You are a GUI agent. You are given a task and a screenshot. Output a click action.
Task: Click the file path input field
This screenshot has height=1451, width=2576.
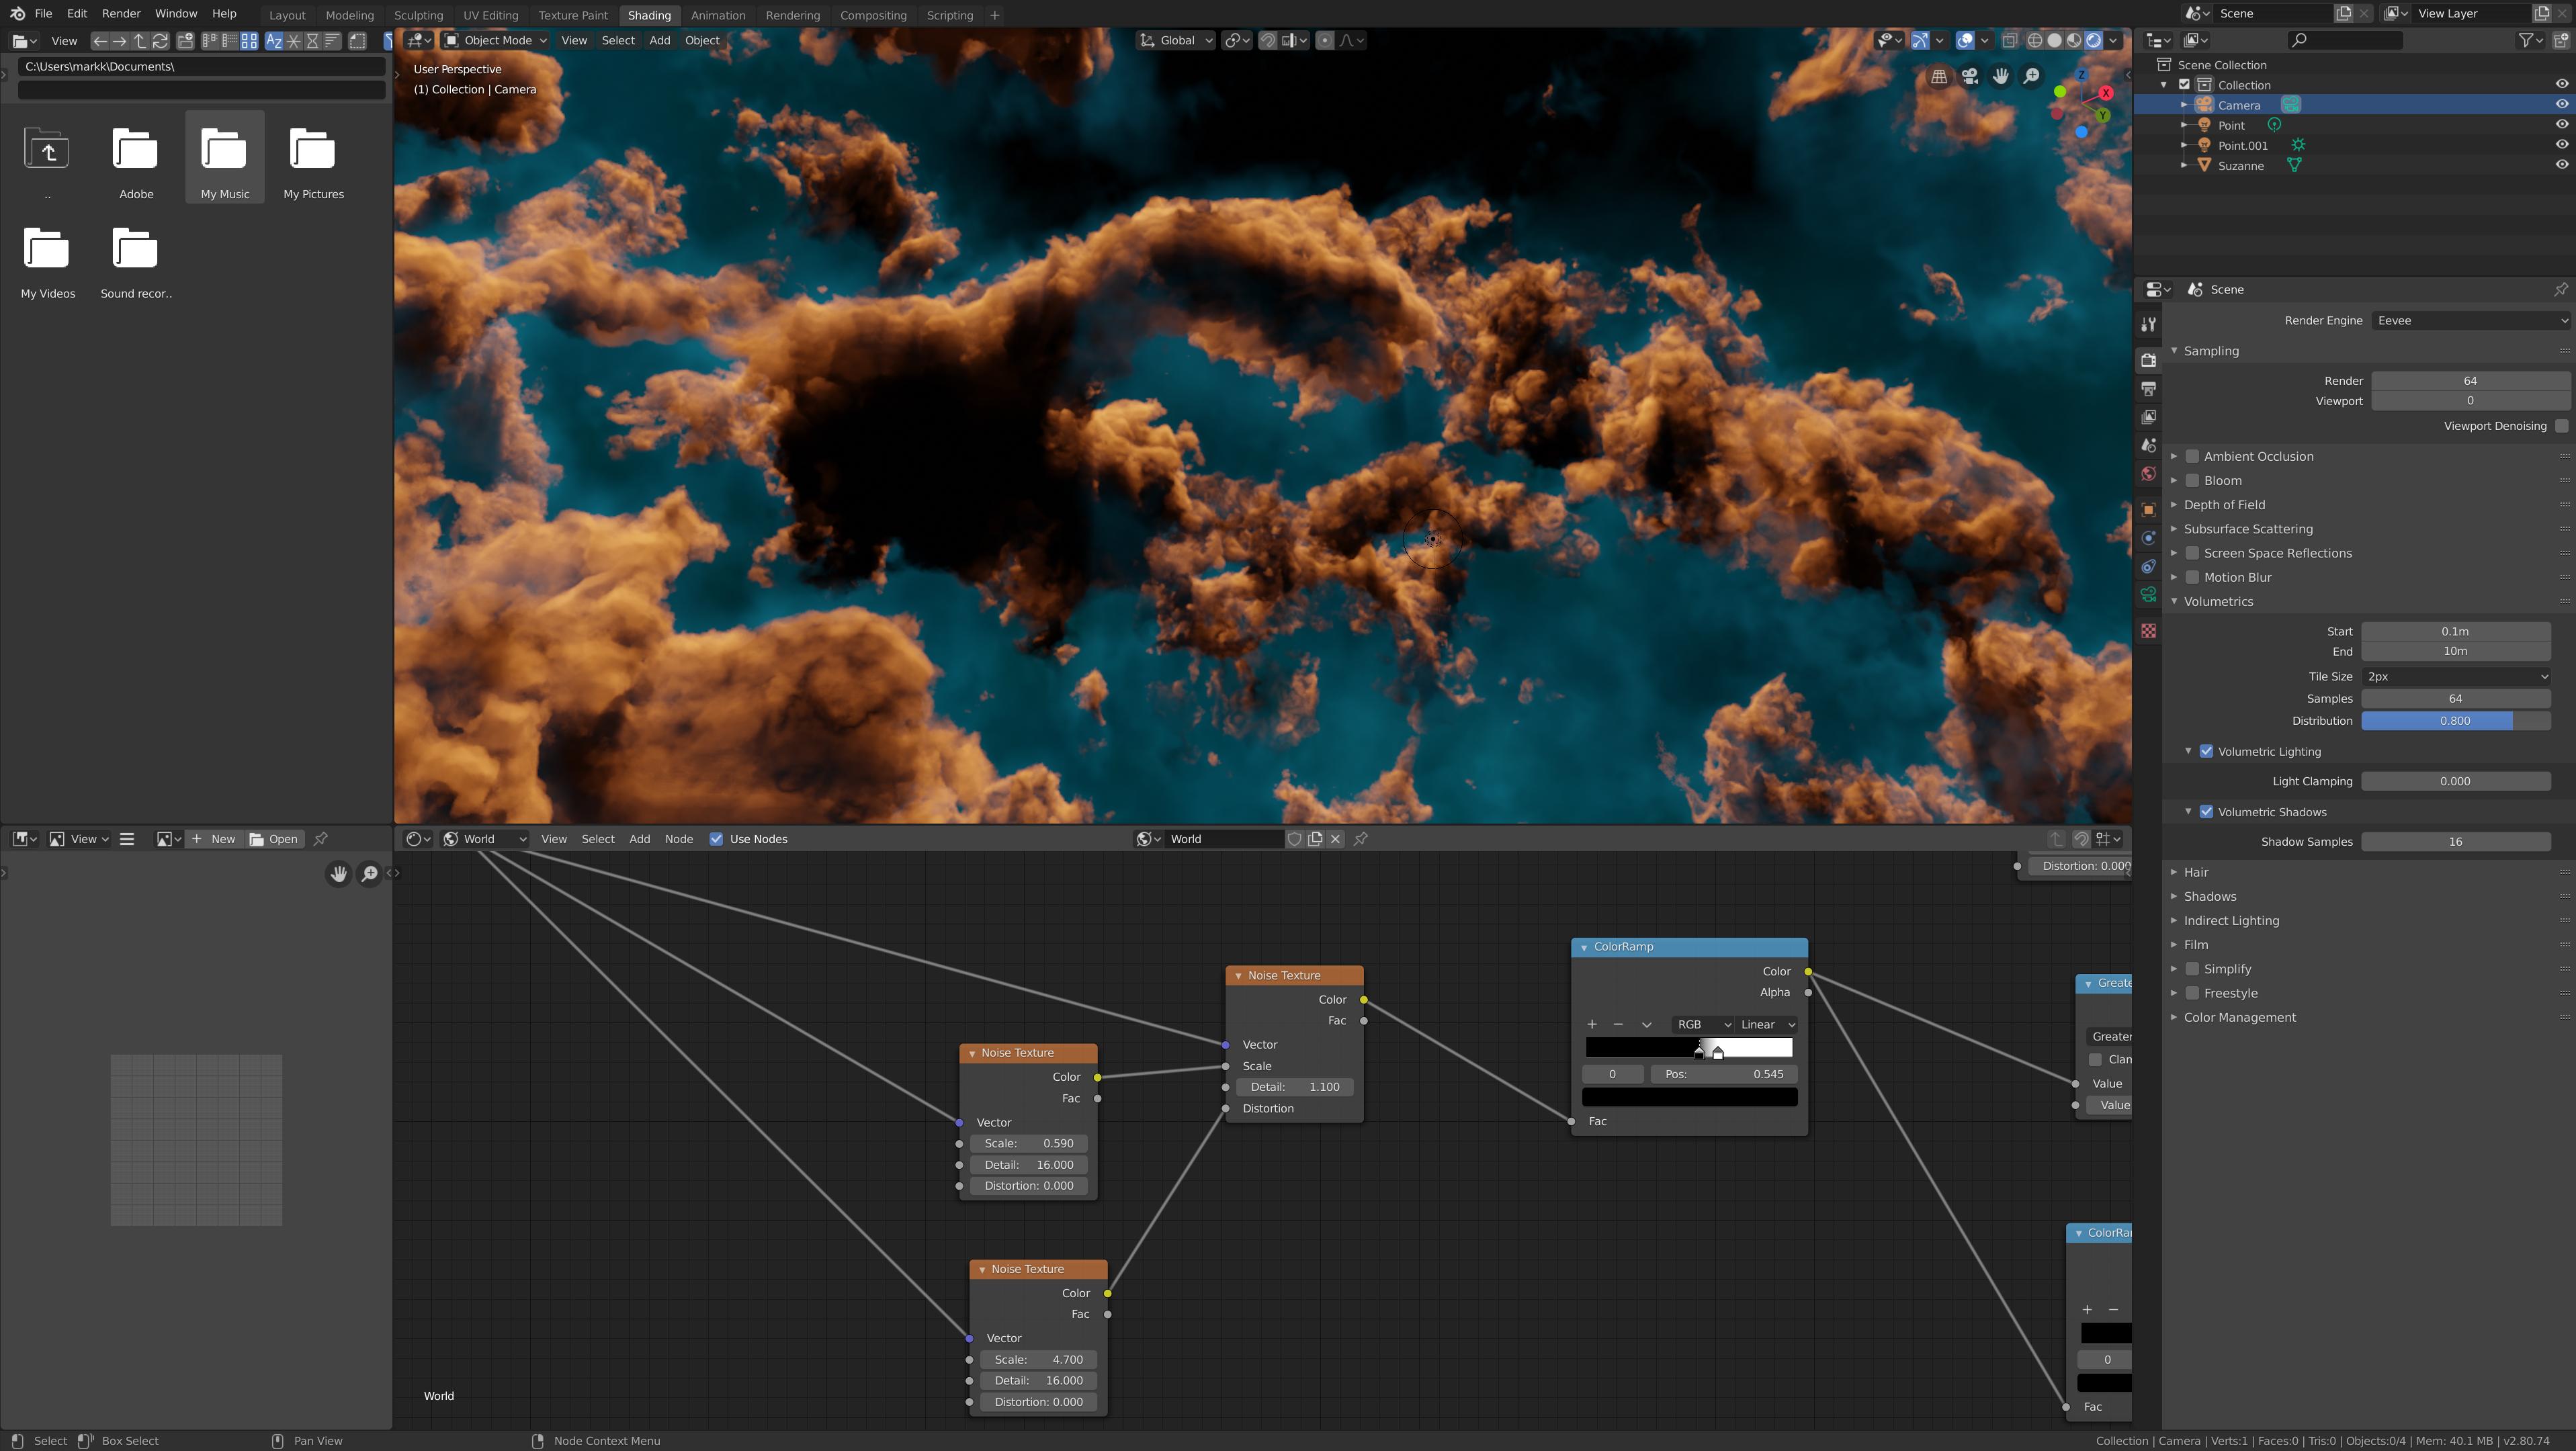pyautogui.click(x=202, y=66)
